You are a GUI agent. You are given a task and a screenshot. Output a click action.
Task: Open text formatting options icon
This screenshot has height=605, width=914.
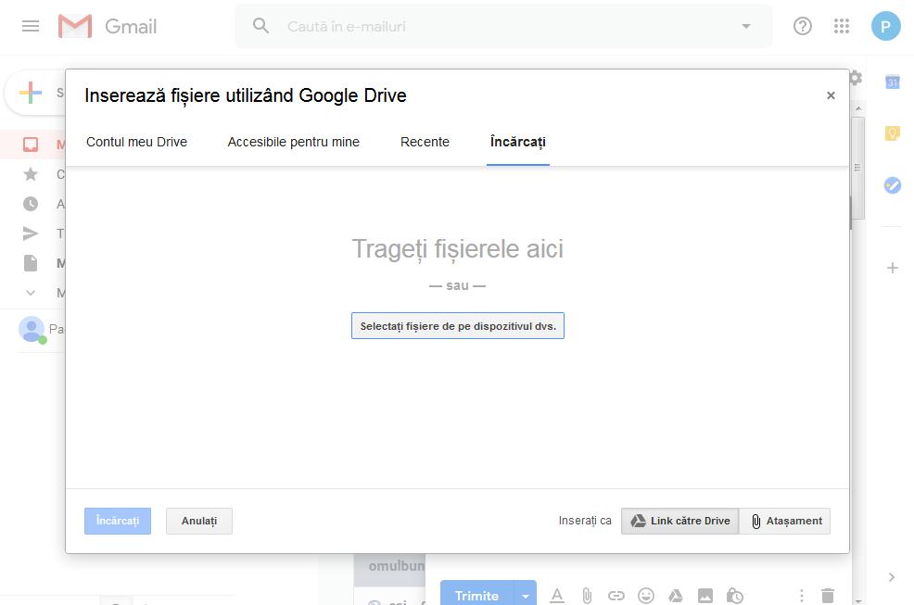click(x=557, y=596)
